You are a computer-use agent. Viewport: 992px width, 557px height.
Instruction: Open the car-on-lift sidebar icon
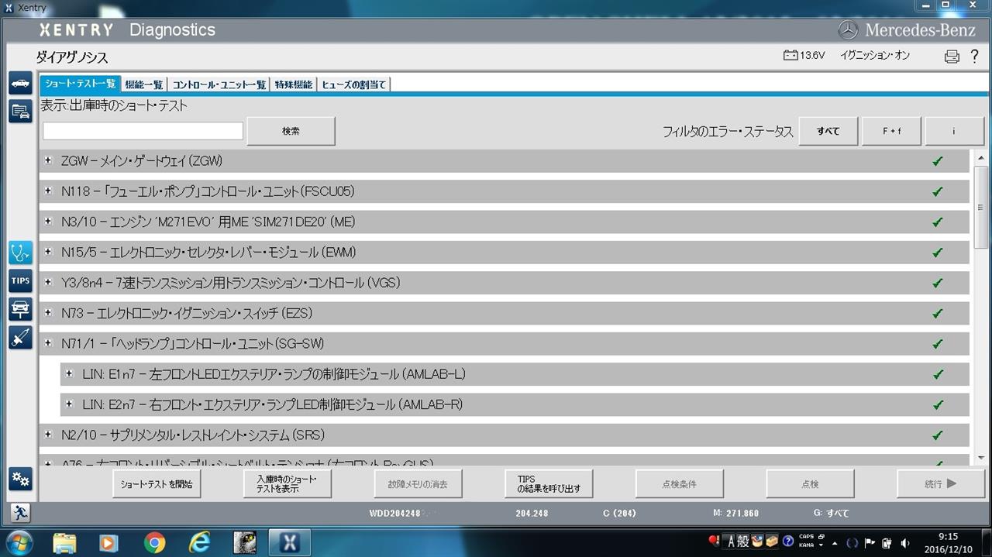coord(20,309)
